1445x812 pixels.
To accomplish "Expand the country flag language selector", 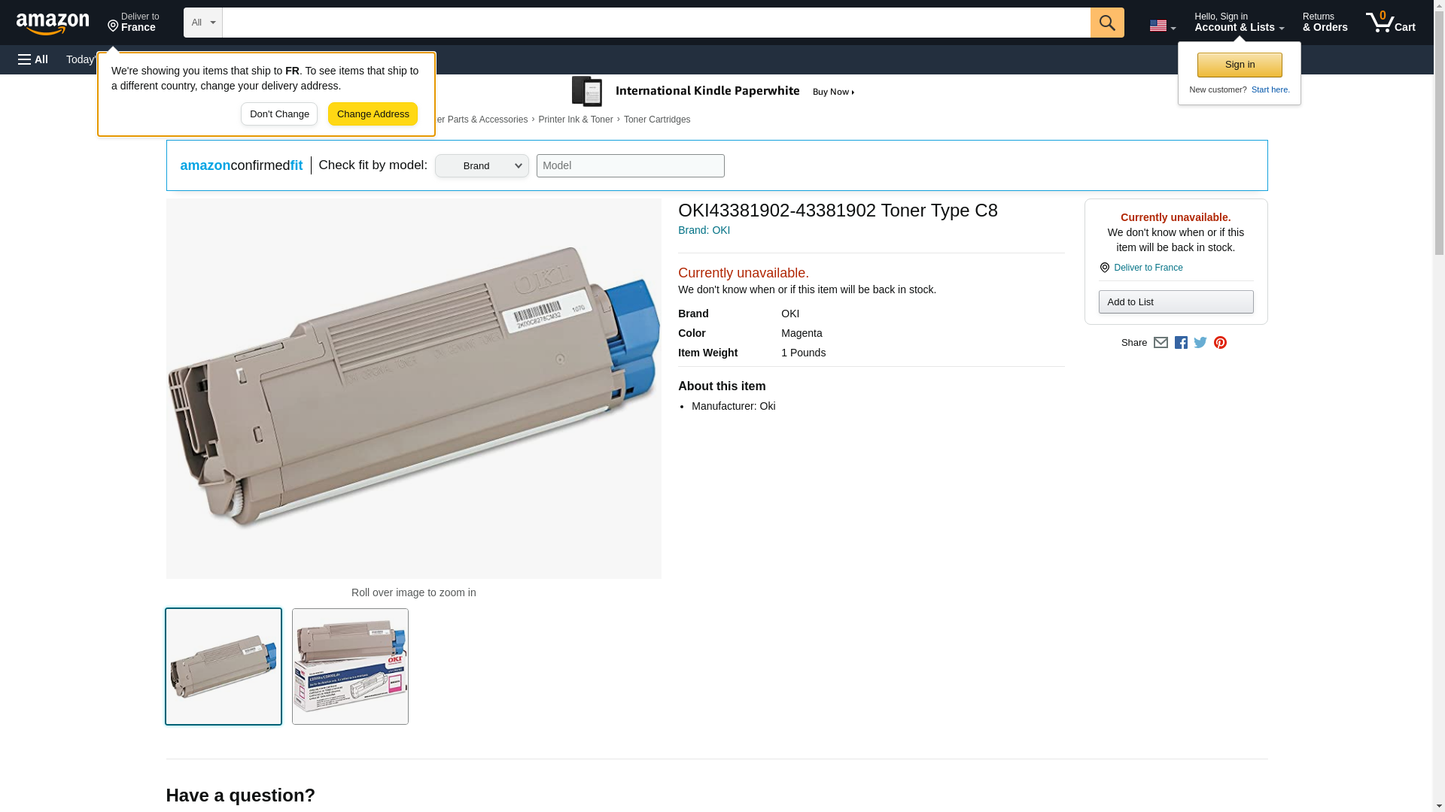I will 1162,26.
